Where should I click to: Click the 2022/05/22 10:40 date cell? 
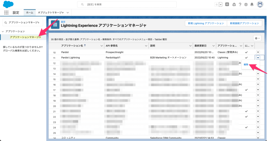pos(205,58)
